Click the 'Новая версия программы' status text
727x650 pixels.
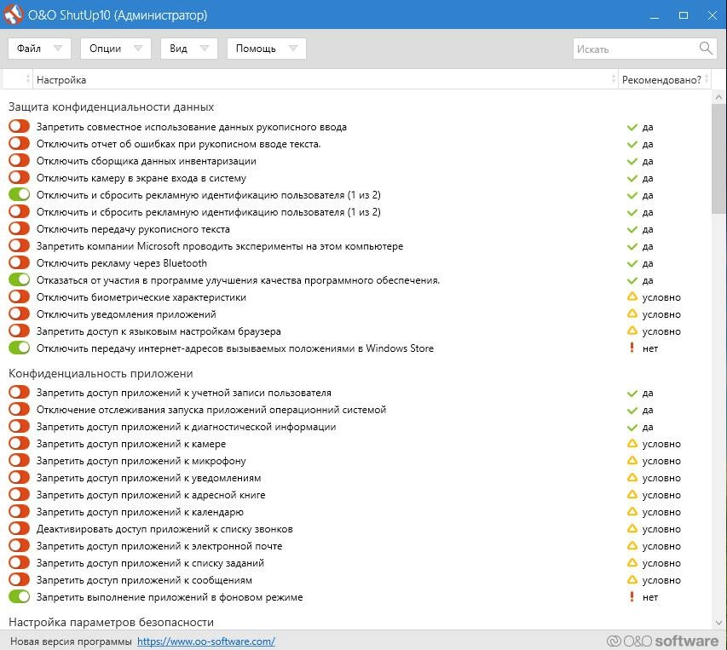point(71,641)
